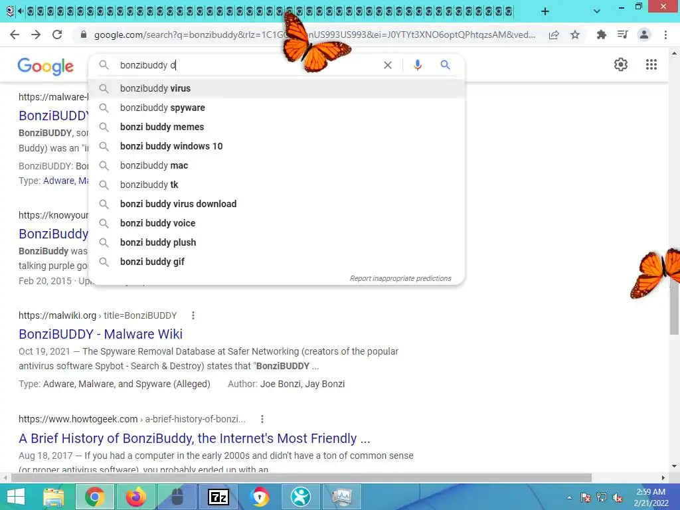680x510 pixels.
Task: Switch to Google Chrome in taskbar
Action: tap(94, 497)
